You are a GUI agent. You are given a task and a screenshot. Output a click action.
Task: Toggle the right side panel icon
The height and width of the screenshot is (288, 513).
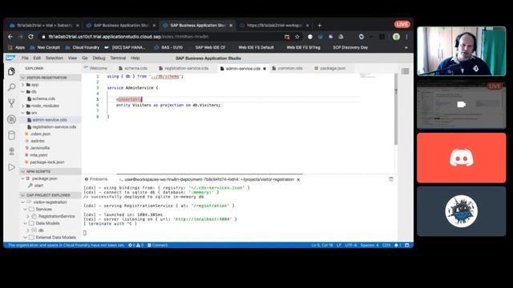405,71
